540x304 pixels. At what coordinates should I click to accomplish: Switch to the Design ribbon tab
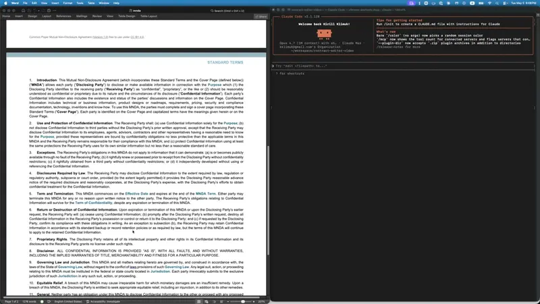tap(32, 16)
